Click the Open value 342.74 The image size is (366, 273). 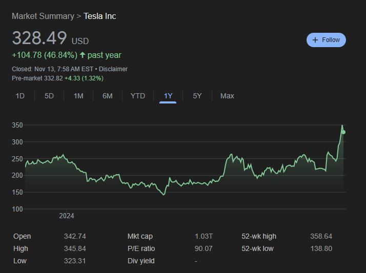tap(75, 236)
